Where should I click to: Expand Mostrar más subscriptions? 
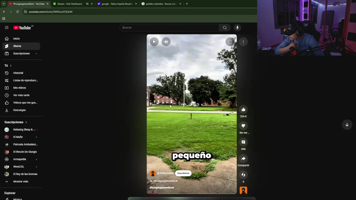[21, 181]
